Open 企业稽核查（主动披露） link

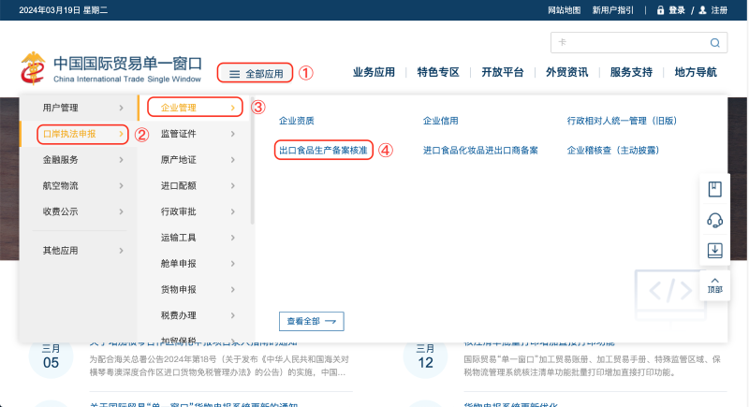(x=613, y=151)
